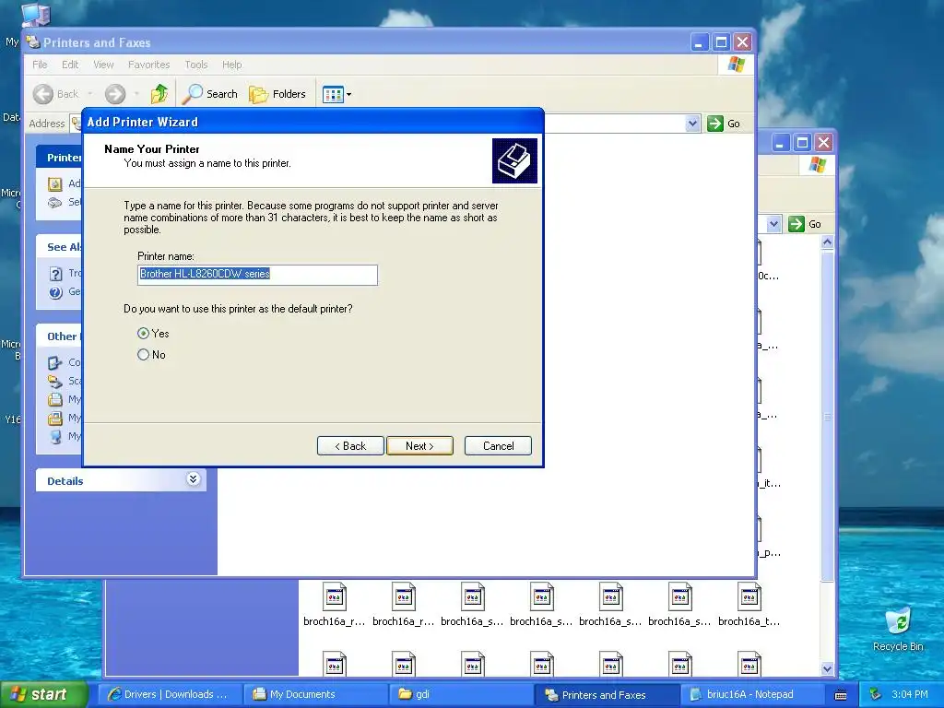
Task: Select Yes for default printer
Action: click(143, 334)
